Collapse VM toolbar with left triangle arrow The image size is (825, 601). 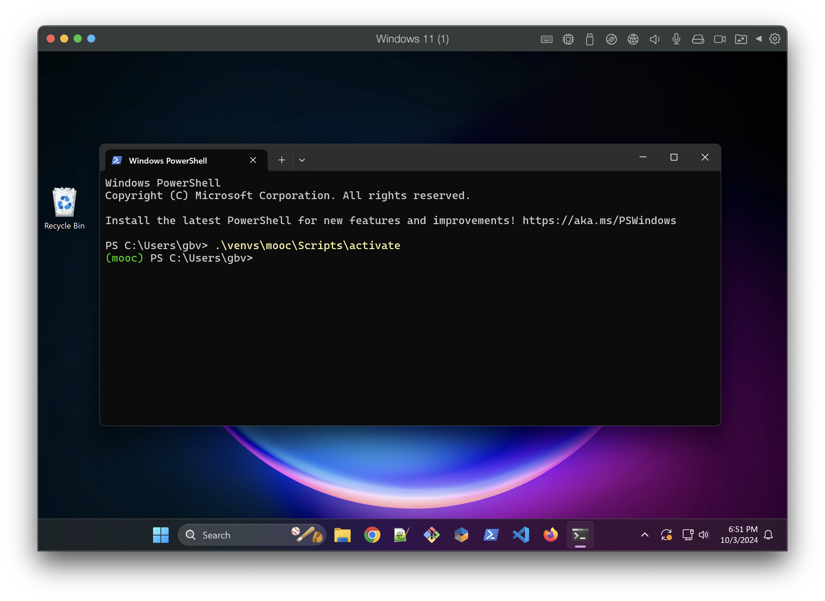[759, 39]
